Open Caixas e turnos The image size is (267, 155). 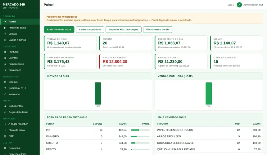[20, 40]
